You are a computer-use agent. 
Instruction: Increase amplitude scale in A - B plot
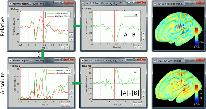click(x=143, y=34)
